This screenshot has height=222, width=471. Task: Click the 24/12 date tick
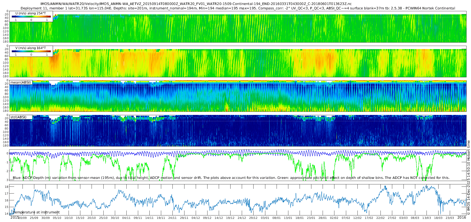tap(242, 218)
